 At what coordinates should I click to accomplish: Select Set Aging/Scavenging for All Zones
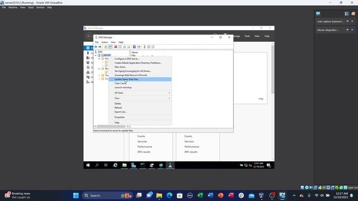(x=140, y=71)
